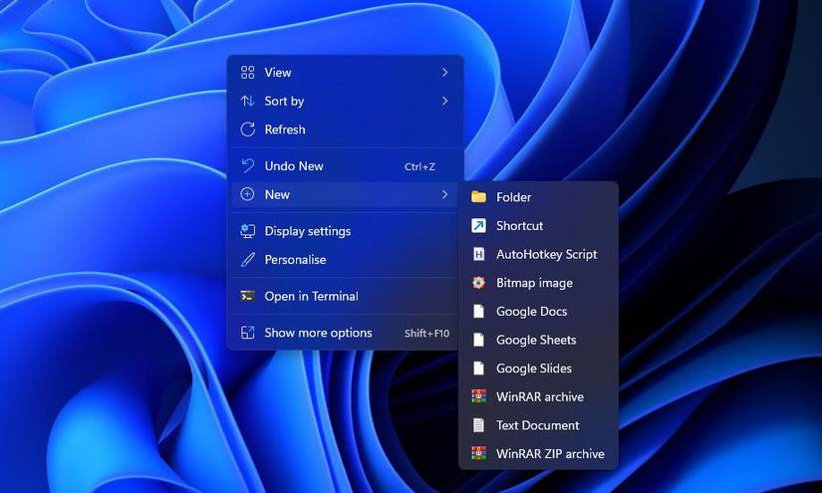Create a new Text Document
The width and height of the screenshot is (822, 493).
[x=538, y=425]
